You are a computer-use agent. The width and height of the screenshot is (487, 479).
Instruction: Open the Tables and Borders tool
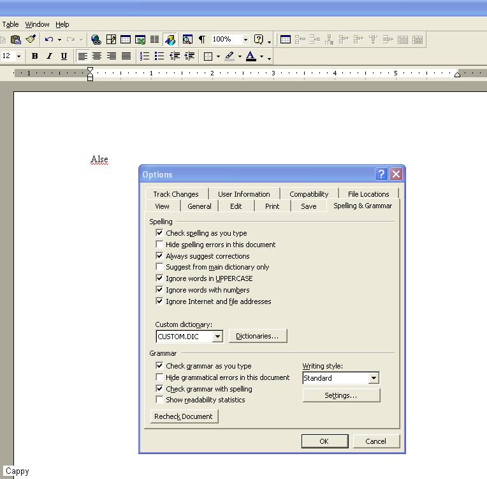pos(111,40)
